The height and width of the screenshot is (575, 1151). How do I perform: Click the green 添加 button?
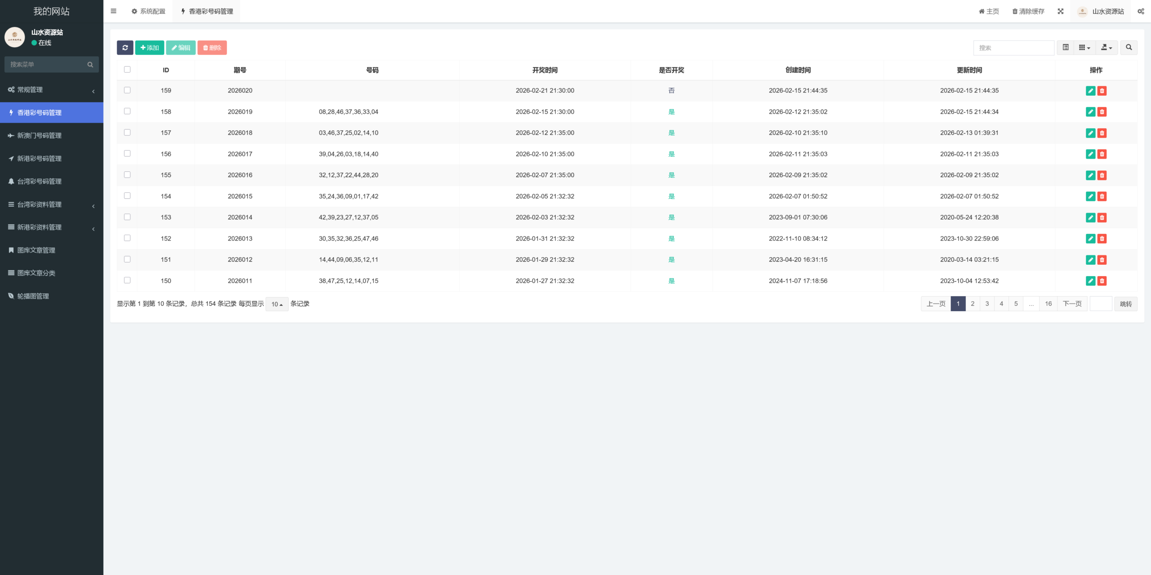(x=150, y=48)
